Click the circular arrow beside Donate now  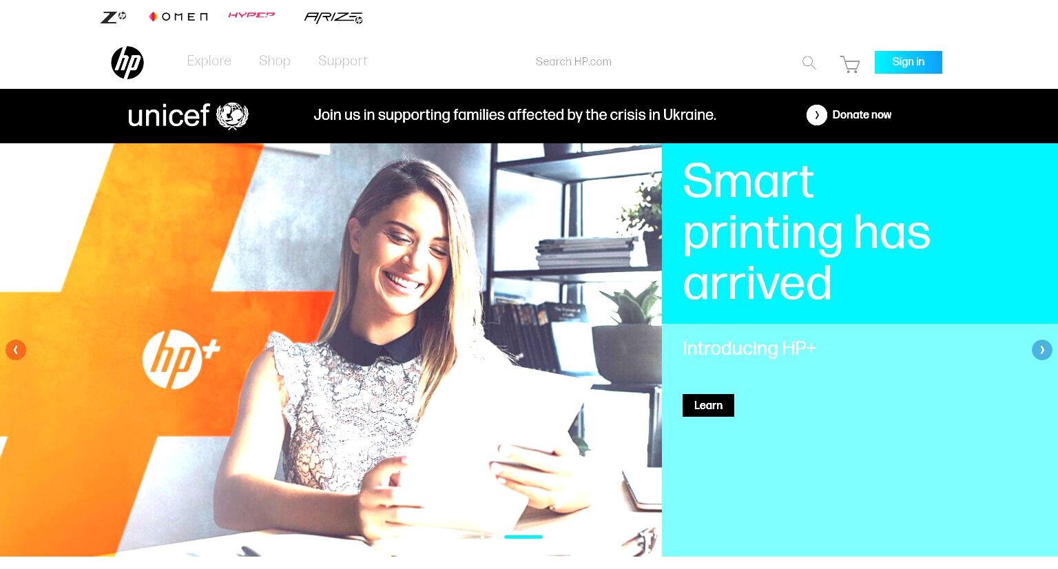point(816,115)
